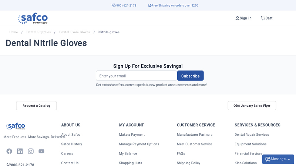Screen dimensions: 296x166
Task: Open Safco's YouTube channel
Action: 41,151
